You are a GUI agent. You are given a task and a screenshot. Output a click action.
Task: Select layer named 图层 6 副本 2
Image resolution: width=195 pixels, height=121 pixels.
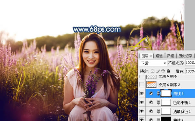pos(169,85)
